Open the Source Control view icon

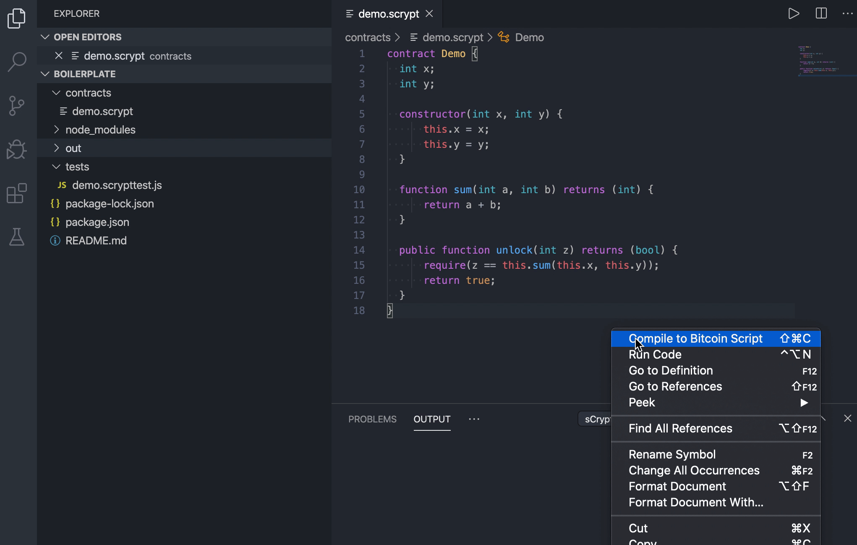17,106
